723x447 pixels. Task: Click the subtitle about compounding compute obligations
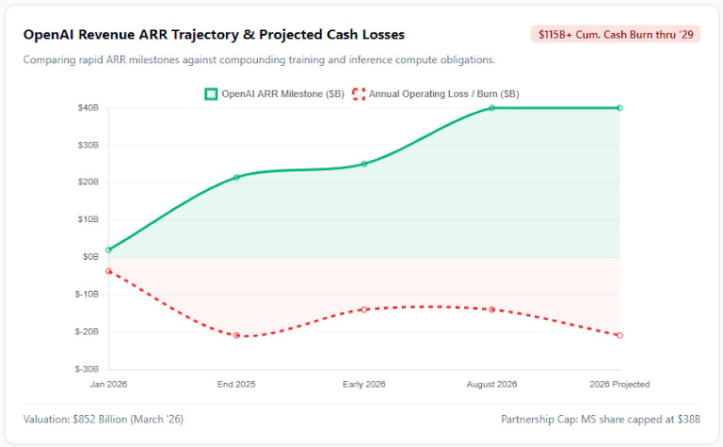click(259, 60)
